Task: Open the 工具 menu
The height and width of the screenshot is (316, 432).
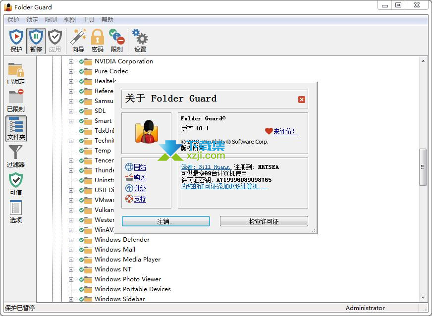Action: pyautogui.click(x=89, y=20)
